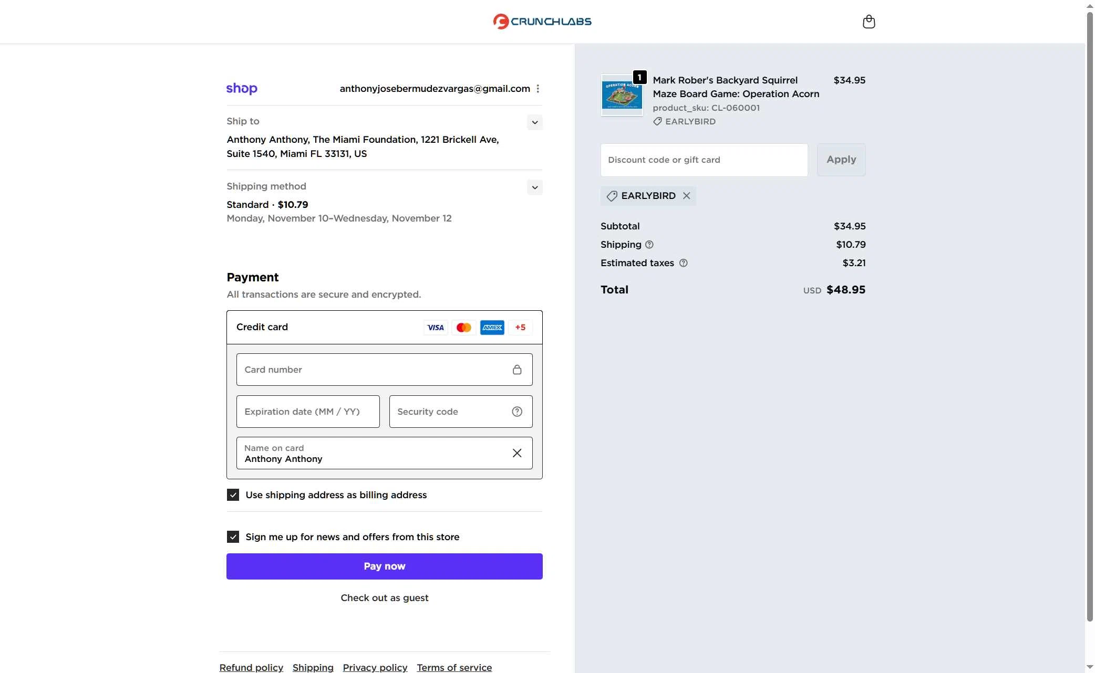1095x673 pixels.
Task: Click the lock icon in card number field
Action: 517,370
